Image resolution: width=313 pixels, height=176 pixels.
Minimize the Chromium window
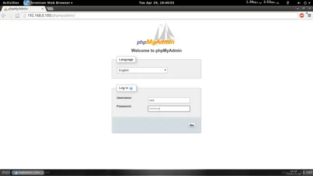(x=298, y=8)
